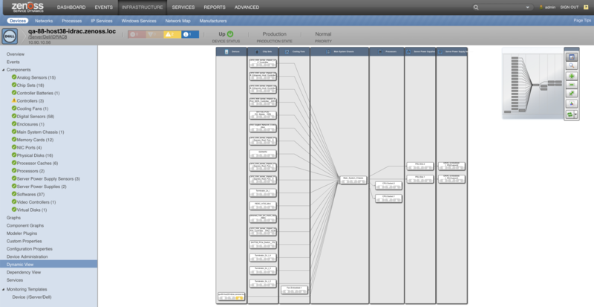
Task: Switch to the Networks tab
Action: (x=44, y=21)
